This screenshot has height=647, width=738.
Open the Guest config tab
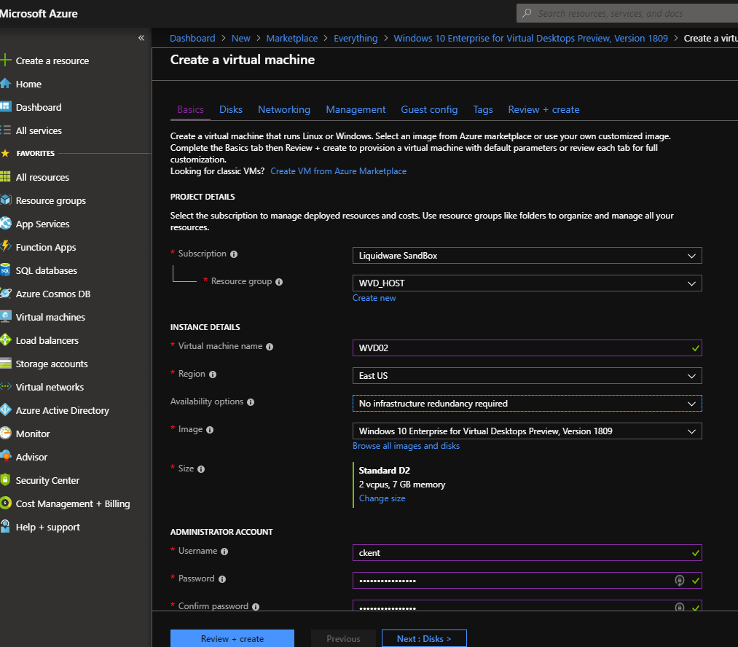(429, 109)
